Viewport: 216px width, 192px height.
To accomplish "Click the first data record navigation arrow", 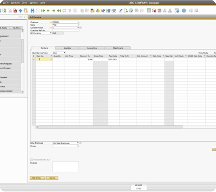I will (x=43, y=10).
